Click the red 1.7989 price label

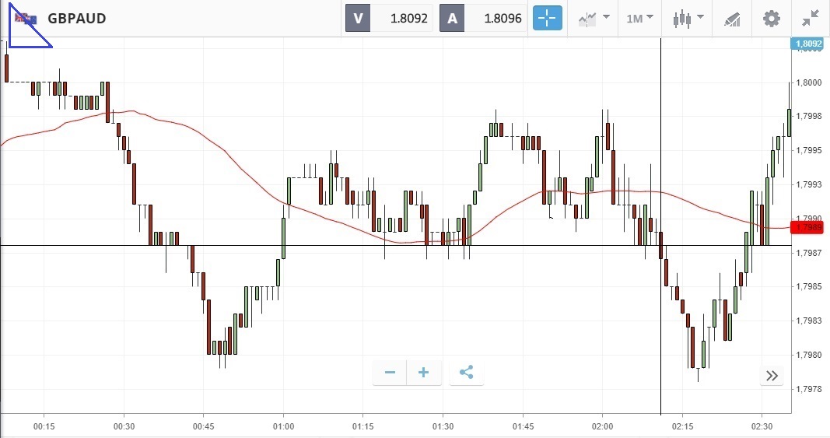coord(807,228)
